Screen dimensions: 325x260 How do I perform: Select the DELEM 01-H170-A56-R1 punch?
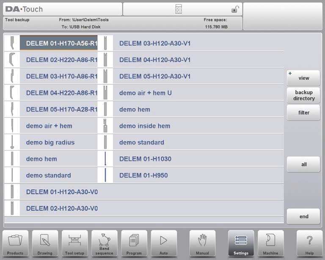pos(61,43)
